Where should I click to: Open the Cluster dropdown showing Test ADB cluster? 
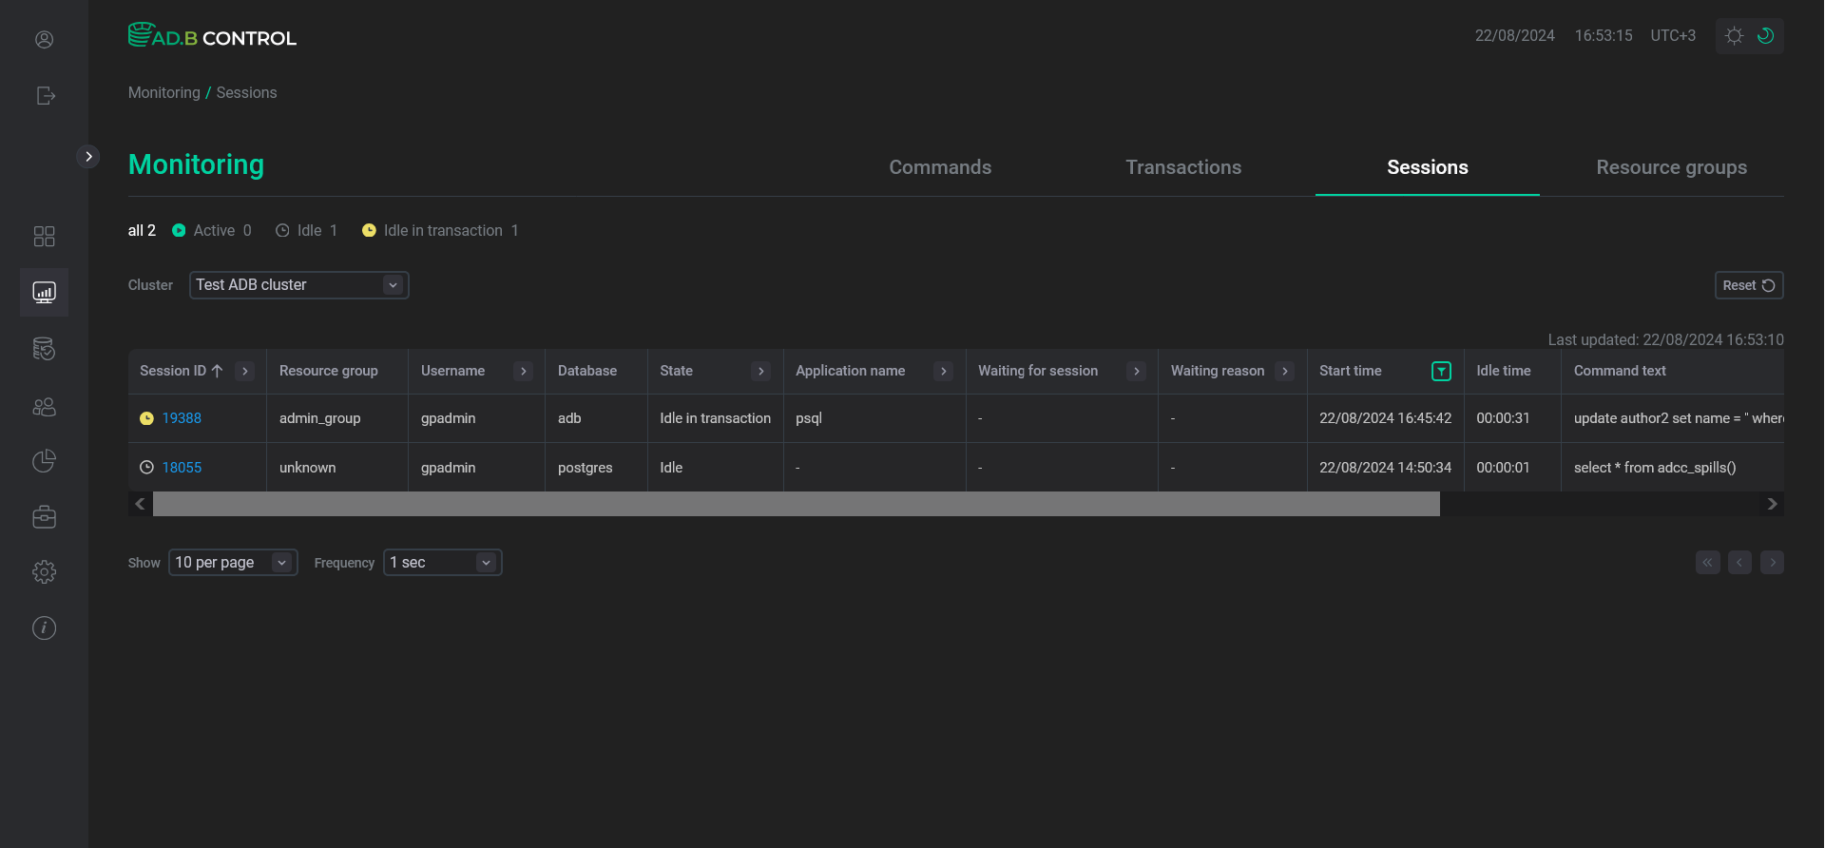298,285
